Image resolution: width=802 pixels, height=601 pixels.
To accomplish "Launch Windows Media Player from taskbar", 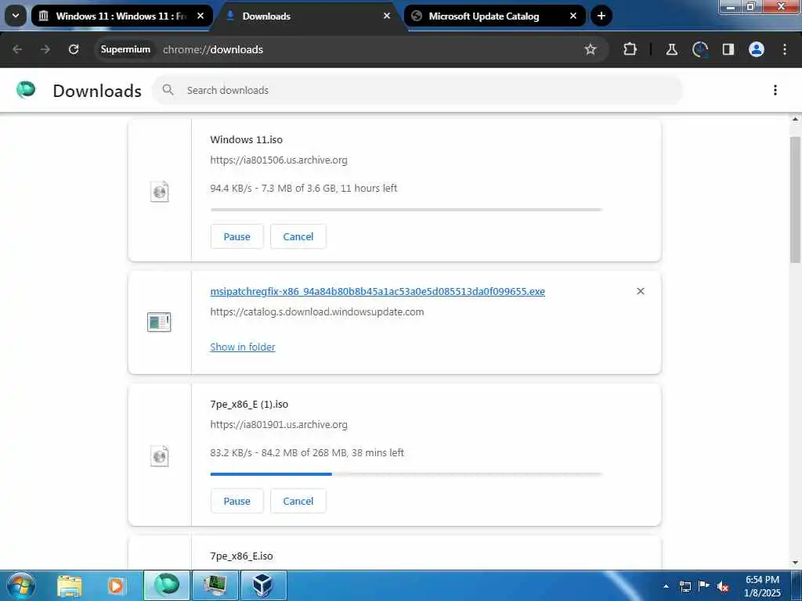I will 116,585.
